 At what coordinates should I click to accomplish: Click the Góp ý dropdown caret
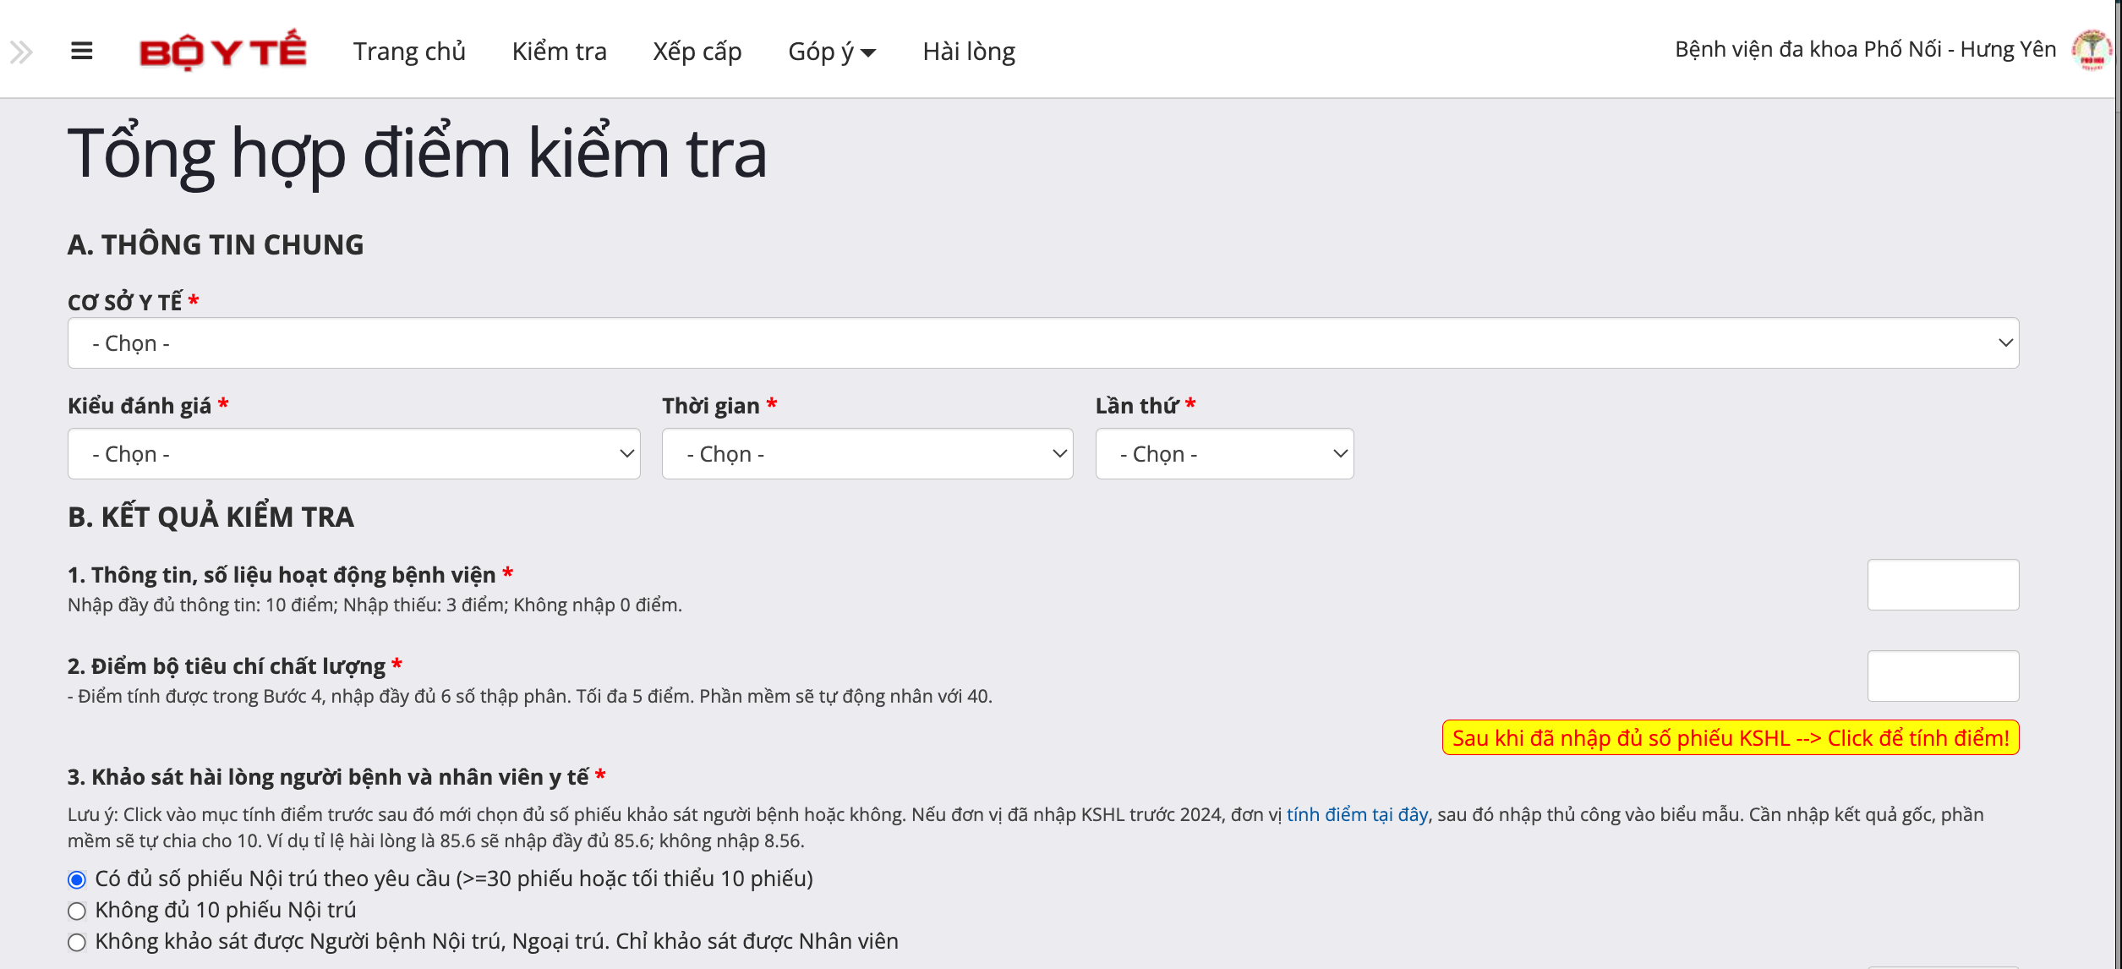[868, 53]
